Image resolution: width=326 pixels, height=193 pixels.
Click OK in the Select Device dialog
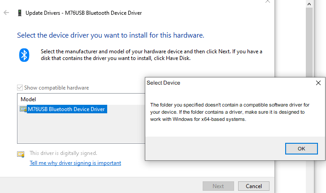pos(301,149)
